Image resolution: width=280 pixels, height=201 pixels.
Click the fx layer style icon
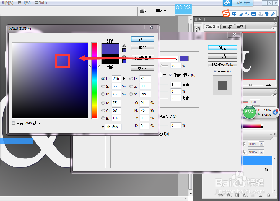(229, 195)
